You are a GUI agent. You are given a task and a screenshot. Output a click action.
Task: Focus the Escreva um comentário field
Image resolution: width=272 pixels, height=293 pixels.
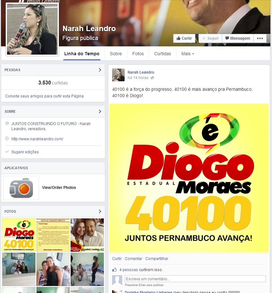(195, 279)
